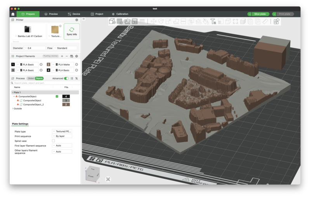This screenshot has height=197, width=310.
Task: Open the Print sequence dropdown
Action: pyautogui.click(x=62, y=136)
